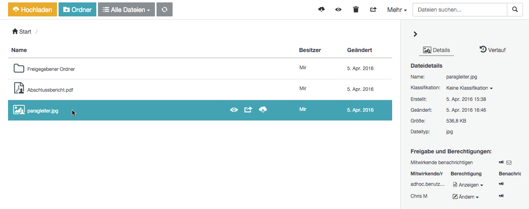The image size is (529, 209).
Task: Switch to the Details tab
Action: click(x=437, y=50)
